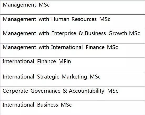The image size is (145, 115).
Task: Click the word Human in second row
Action: (x=60, y=19)
